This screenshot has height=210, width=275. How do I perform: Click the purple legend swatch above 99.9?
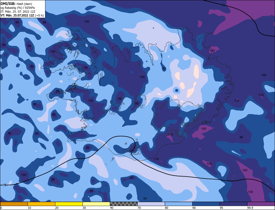[x=261, y=204]
